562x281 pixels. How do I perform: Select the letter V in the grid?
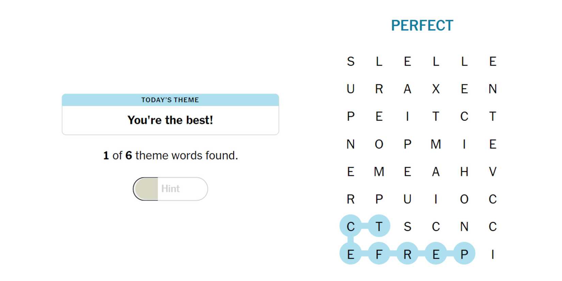click(x=493, y=172)
